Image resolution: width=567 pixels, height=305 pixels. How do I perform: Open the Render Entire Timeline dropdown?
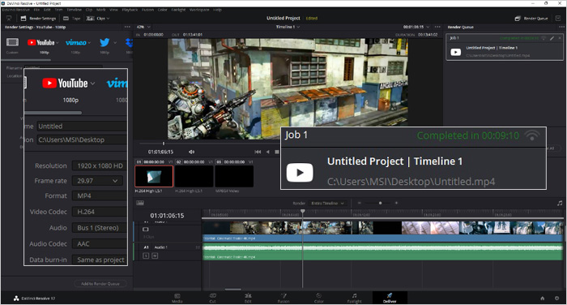[327, 204]
